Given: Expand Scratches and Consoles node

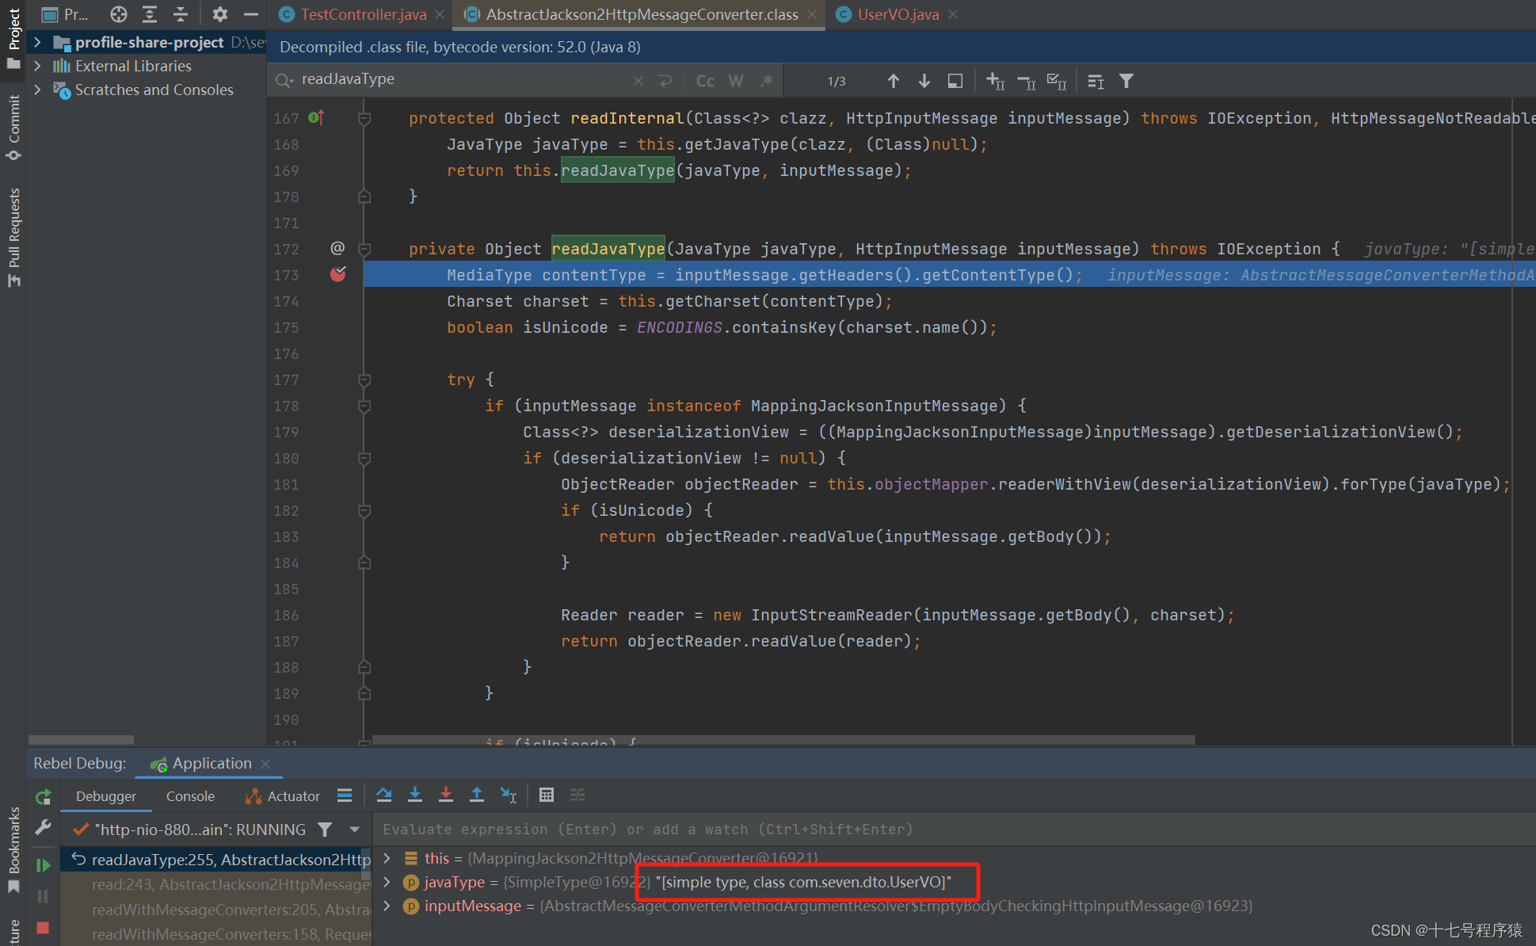Looking at the screenshot, I should (37, 90).
